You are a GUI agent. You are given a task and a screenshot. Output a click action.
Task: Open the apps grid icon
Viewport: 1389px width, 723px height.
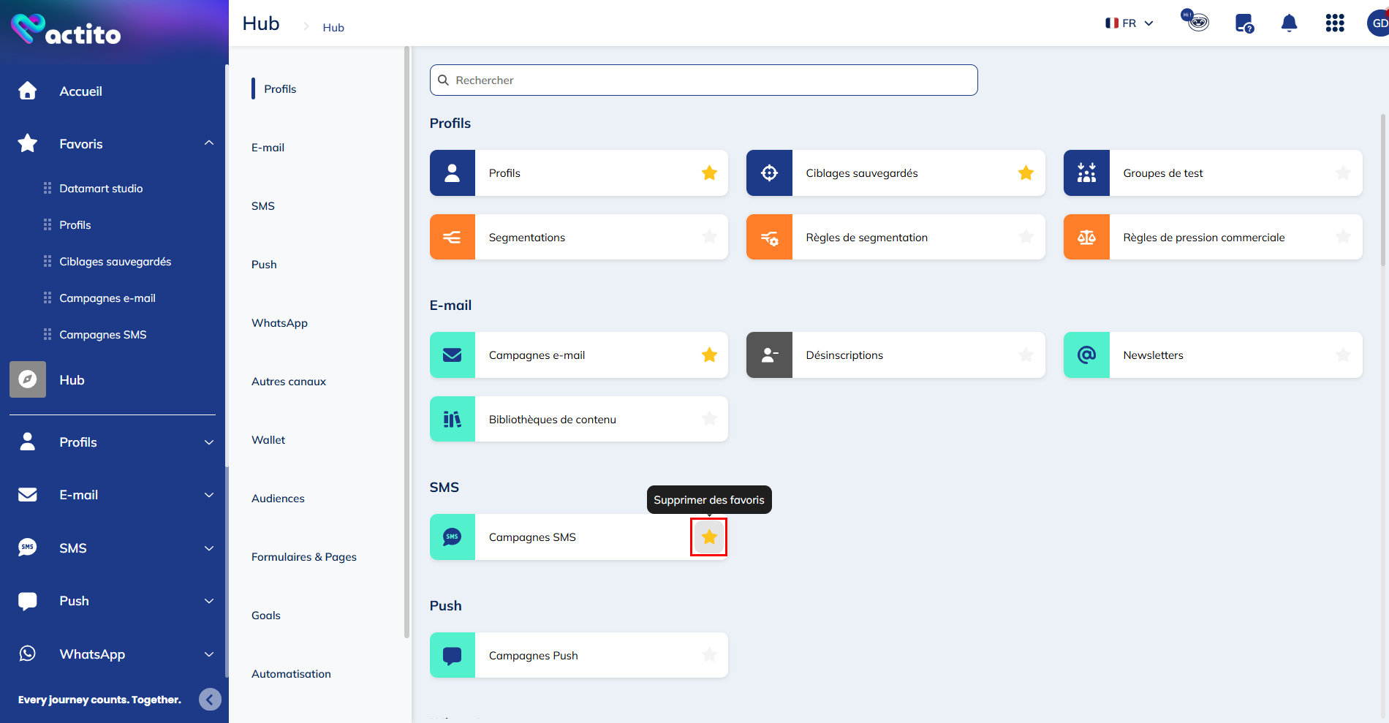pos(1335,23)
